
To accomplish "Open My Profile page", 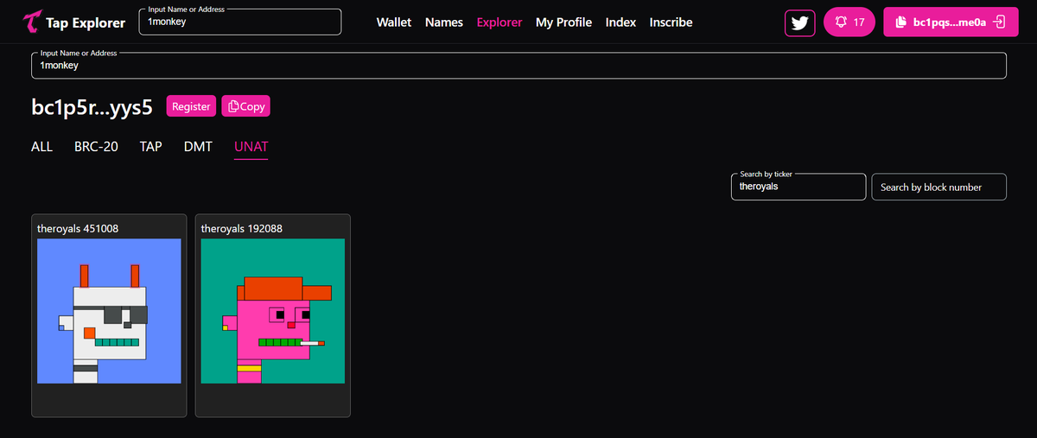I will click(x=563, y=22).
